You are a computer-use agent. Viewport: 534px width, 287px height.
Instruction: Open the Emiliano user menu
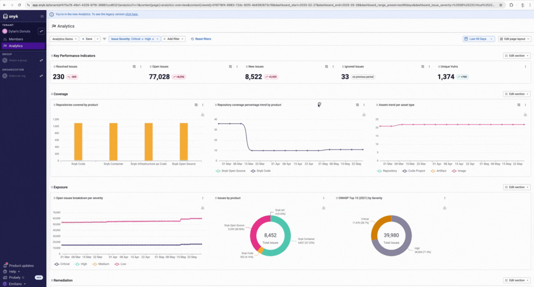click(x=15, y=284)
